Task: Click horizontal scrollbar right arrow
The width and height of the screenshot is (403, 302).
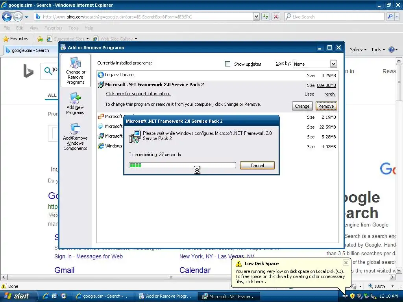Action: coord(392,277)
